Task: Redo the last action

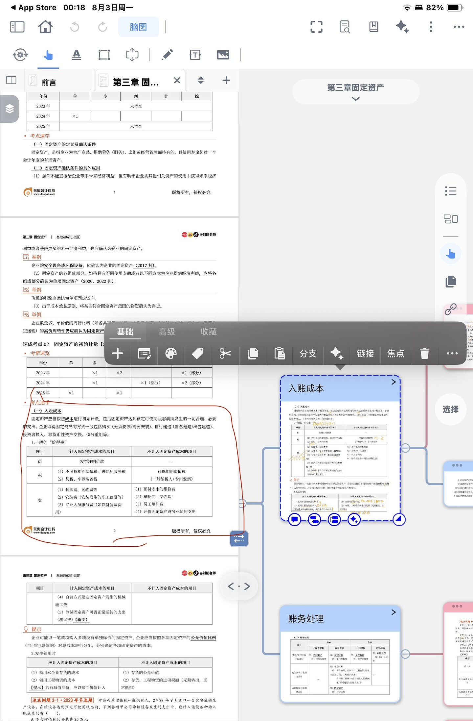Action: click(102, 27)
